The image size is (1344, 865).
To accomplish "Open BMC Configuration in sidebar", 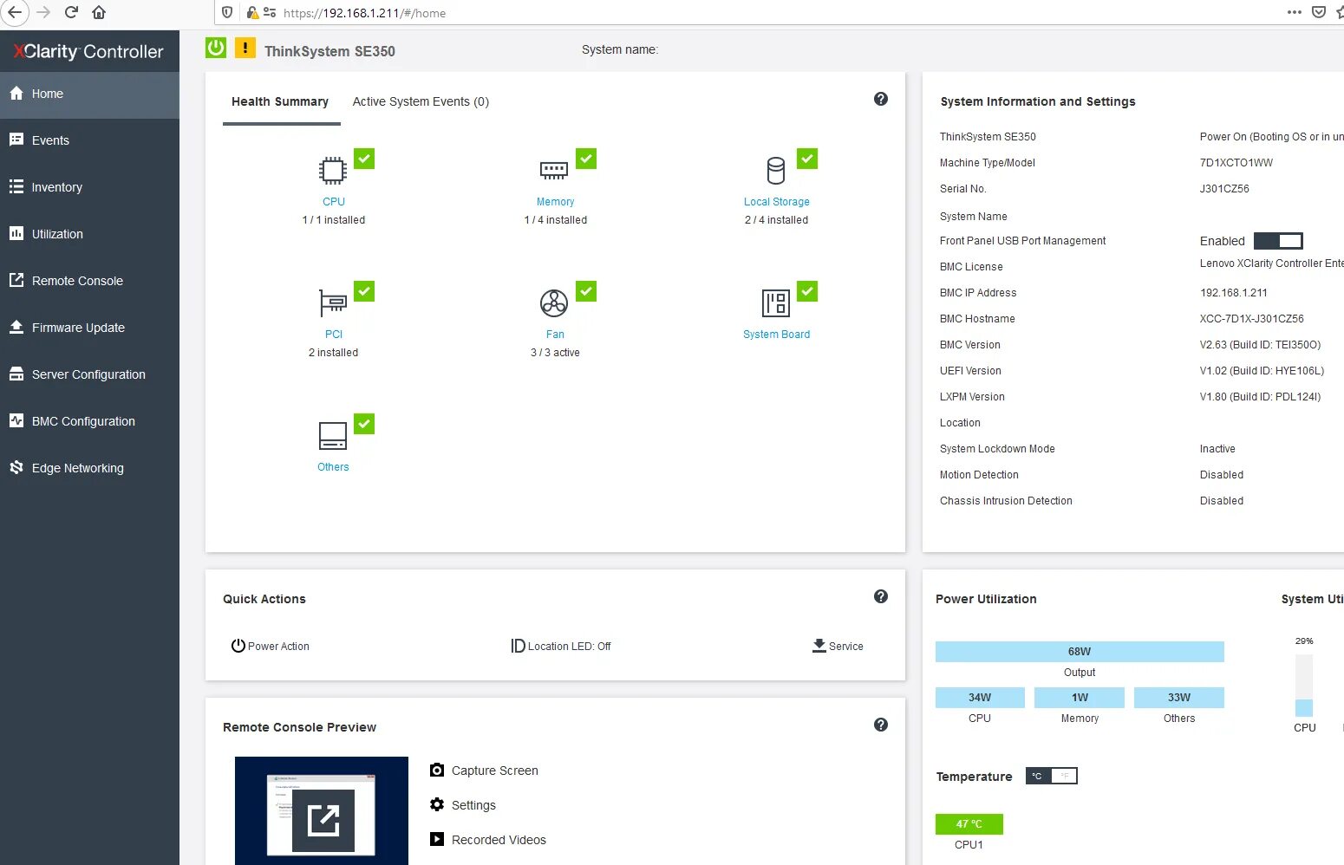I will pyautogui.click(x=89, y=421).
